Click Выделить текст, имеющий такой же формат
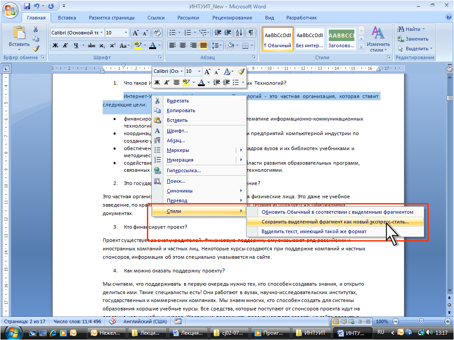454x340 pixels. click(x=335, y=231)
